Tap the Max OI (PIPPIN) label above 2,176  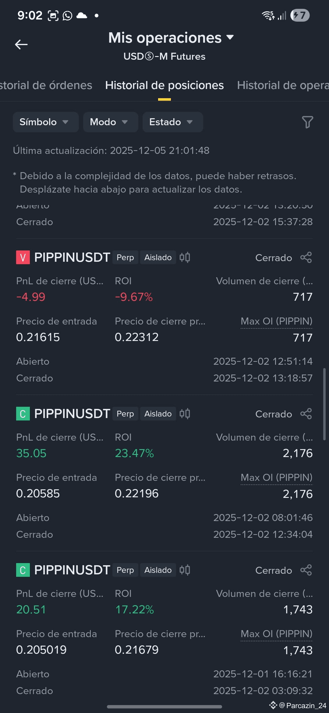[x=277, y=477]
